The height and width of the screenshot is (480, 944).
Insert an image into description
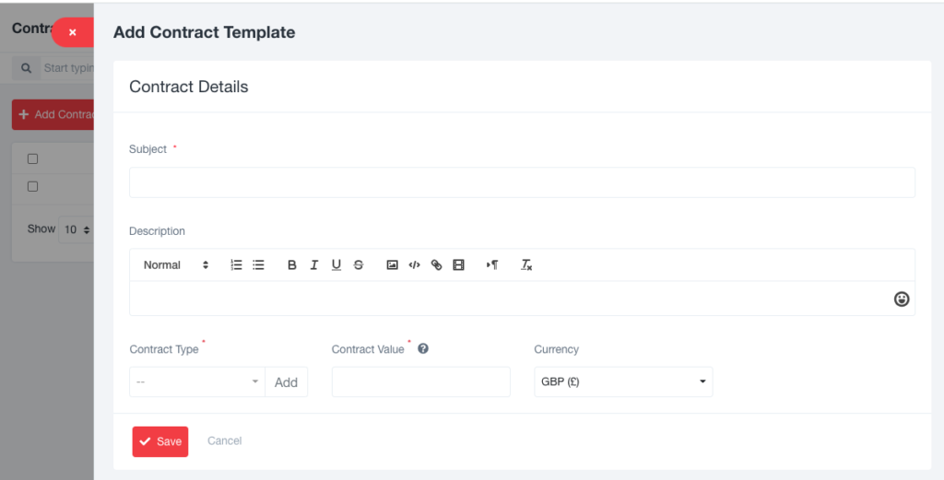(x=392, y=264)
